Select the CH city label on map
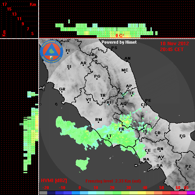Screen dimensions: 195x195 tap(144, 105)
